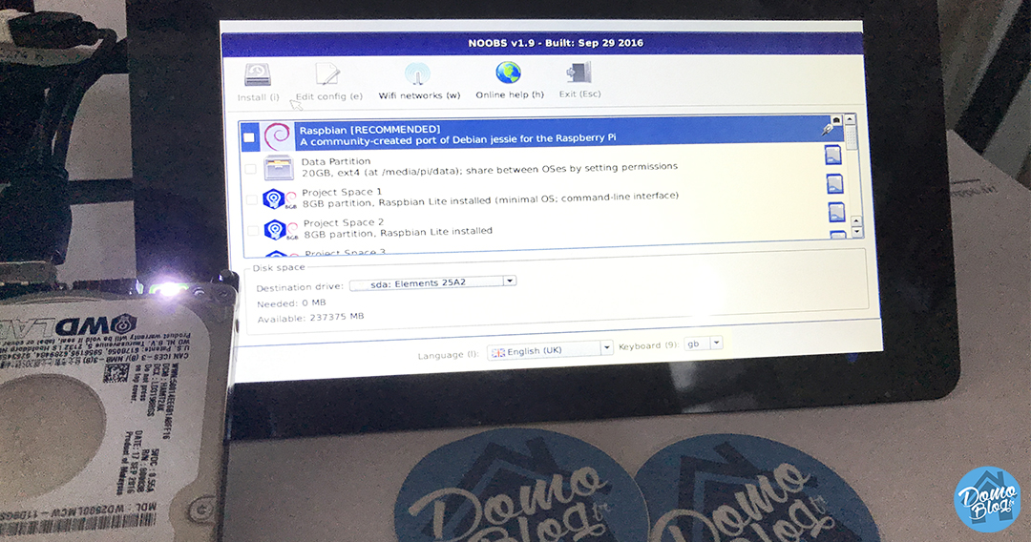The width and height of the screenshot is (1031, 542).
Task: Click the OS list bottom scroll-down arrow
Action: click(x=856, y=232)
